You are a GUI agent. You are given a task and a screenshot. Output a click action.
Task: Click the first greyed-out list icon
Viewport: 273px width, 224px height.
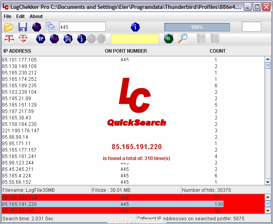(201, 39)
